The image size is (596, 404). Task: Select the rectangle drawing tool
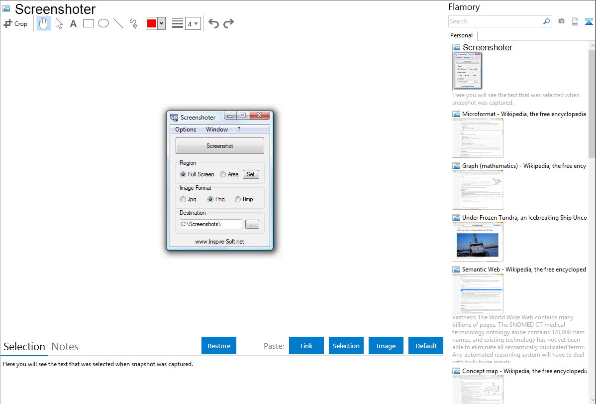tap(89, 23)
